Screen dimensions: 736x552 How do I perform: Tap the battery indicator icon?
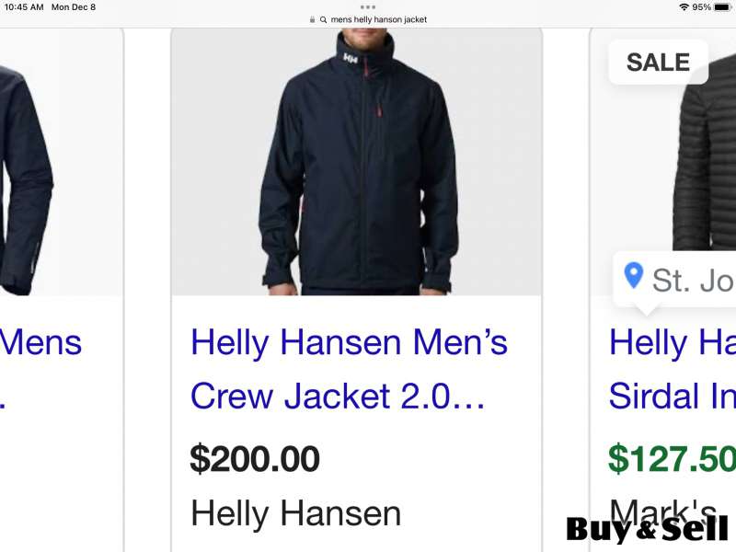pyautogui.click(x=723, y=7)
